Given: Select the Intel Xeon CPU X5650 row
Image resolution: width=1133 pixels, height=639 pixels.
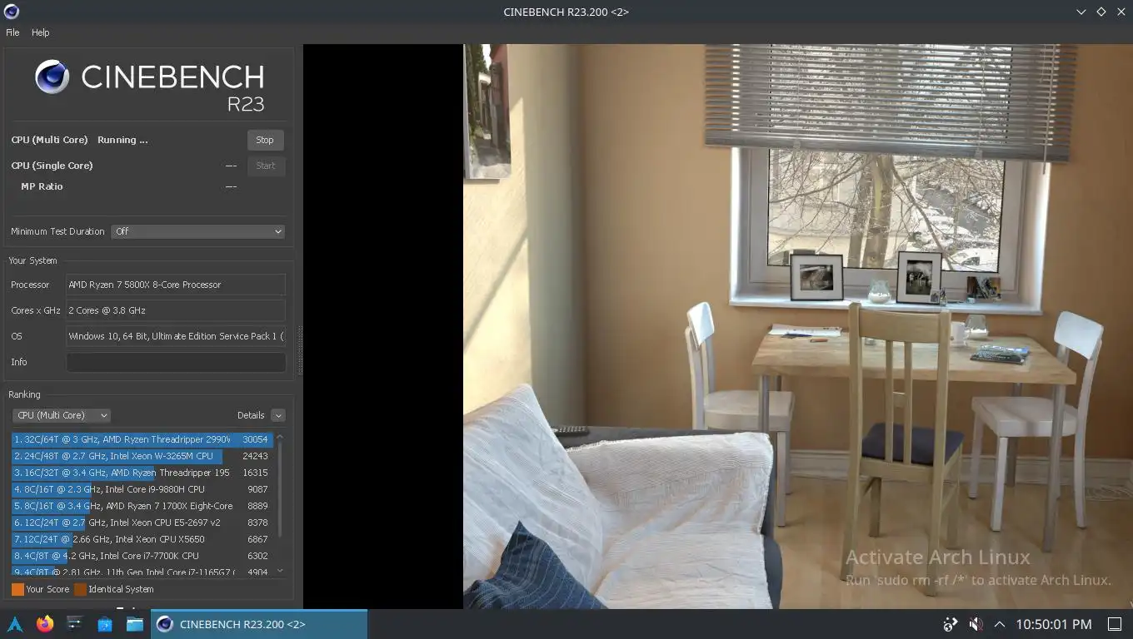Looking at the screenshot, I should [142, 539].
